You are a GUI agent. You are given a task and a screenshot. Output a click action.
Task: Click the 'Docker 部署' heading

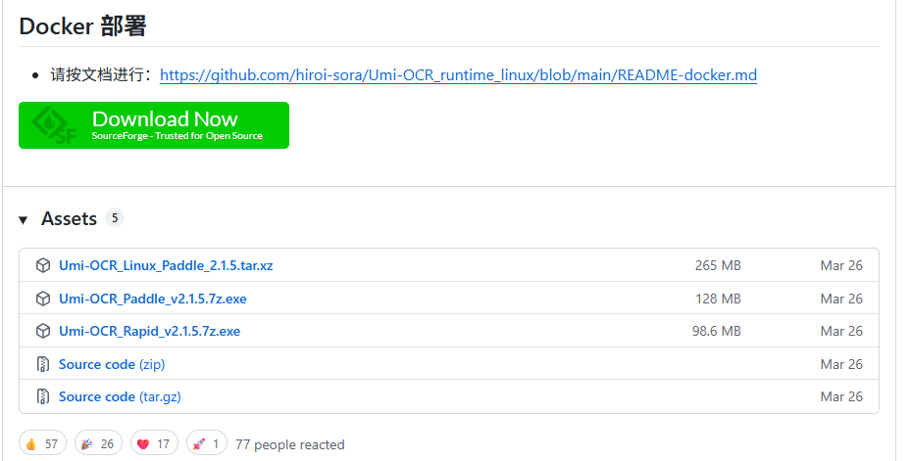pyautogui.click(x=82, y=26)
